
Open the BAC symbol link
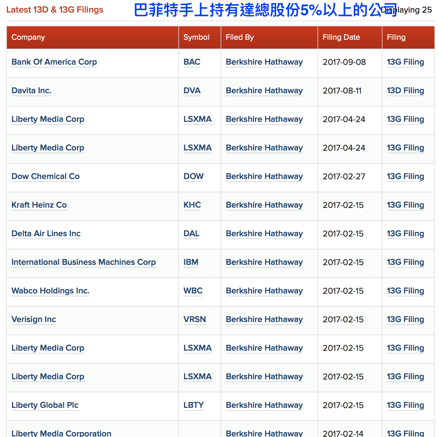191,62
